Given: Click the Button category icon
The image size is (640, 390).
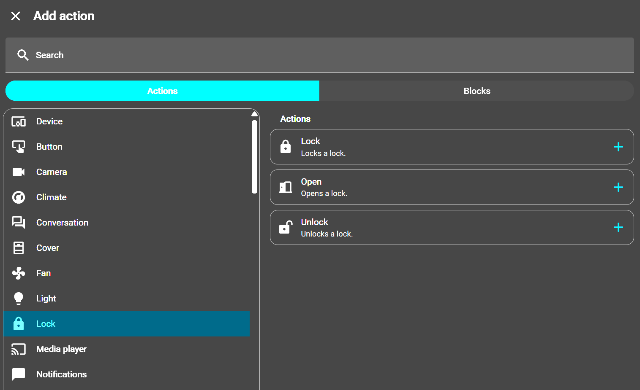Looking at the screenshot, I should tap(19, 147).
